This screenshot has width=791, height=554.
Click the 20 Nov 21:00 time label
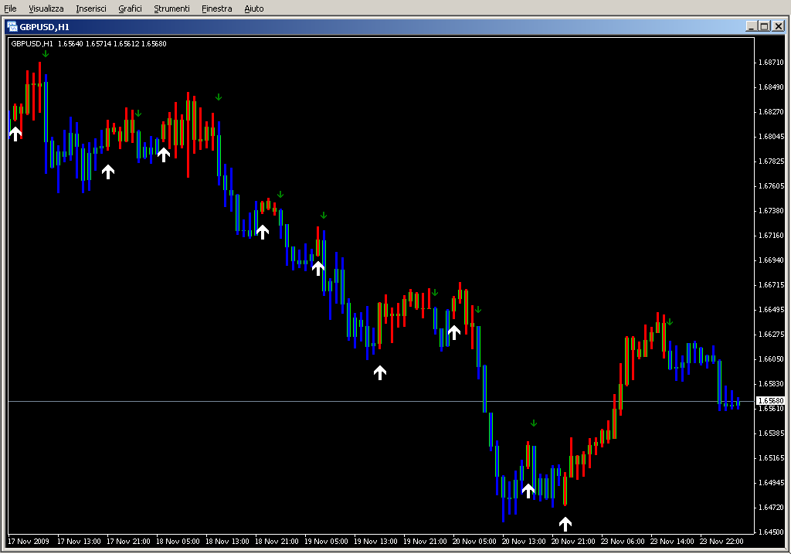[x=573, y=542]
